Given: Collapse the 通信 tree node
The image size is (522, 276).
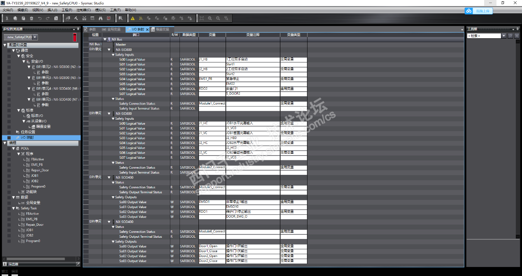Looking at the screenshot, I should pos(13,50).
